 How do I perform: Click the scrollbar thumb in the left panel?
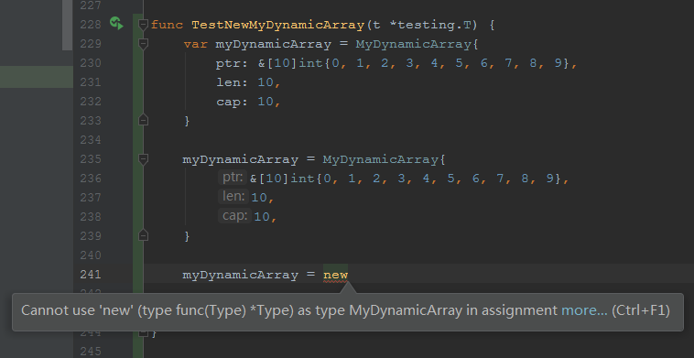67,25
